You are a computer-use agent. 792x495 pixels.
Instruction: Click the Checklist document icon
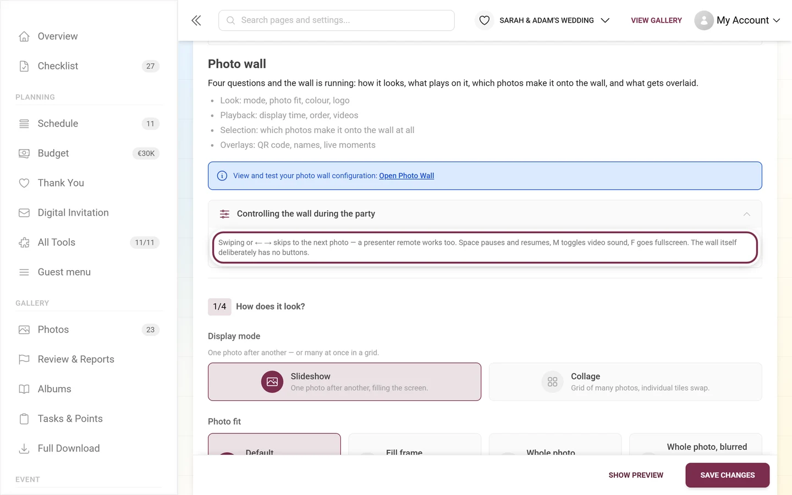tap(24, 66)
